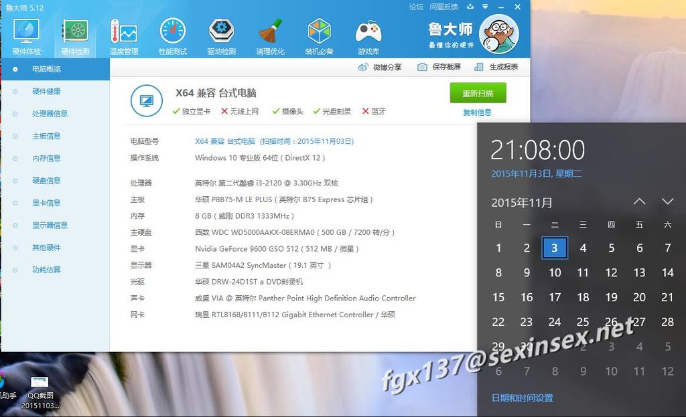Click the 华硕 DRW-24D1ST DVD drive line
Image resolution: width=686 pixels, height=417 pixels.
coord(249,282)
